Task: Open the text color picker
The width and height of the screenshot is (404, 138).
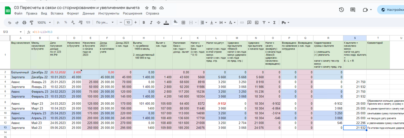Action: [x=166, y=23]
